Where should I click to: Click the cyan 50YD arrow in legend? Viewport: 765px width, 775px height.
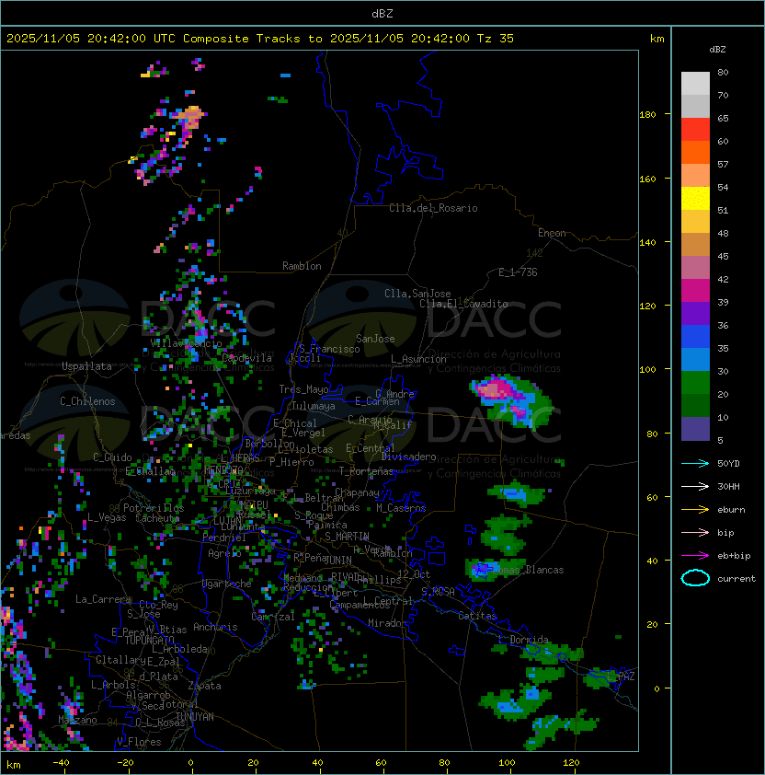(695, 463)
